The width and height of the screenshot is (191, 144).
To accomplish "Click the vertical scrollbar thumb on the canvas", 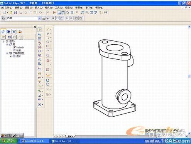I will 189,76.
